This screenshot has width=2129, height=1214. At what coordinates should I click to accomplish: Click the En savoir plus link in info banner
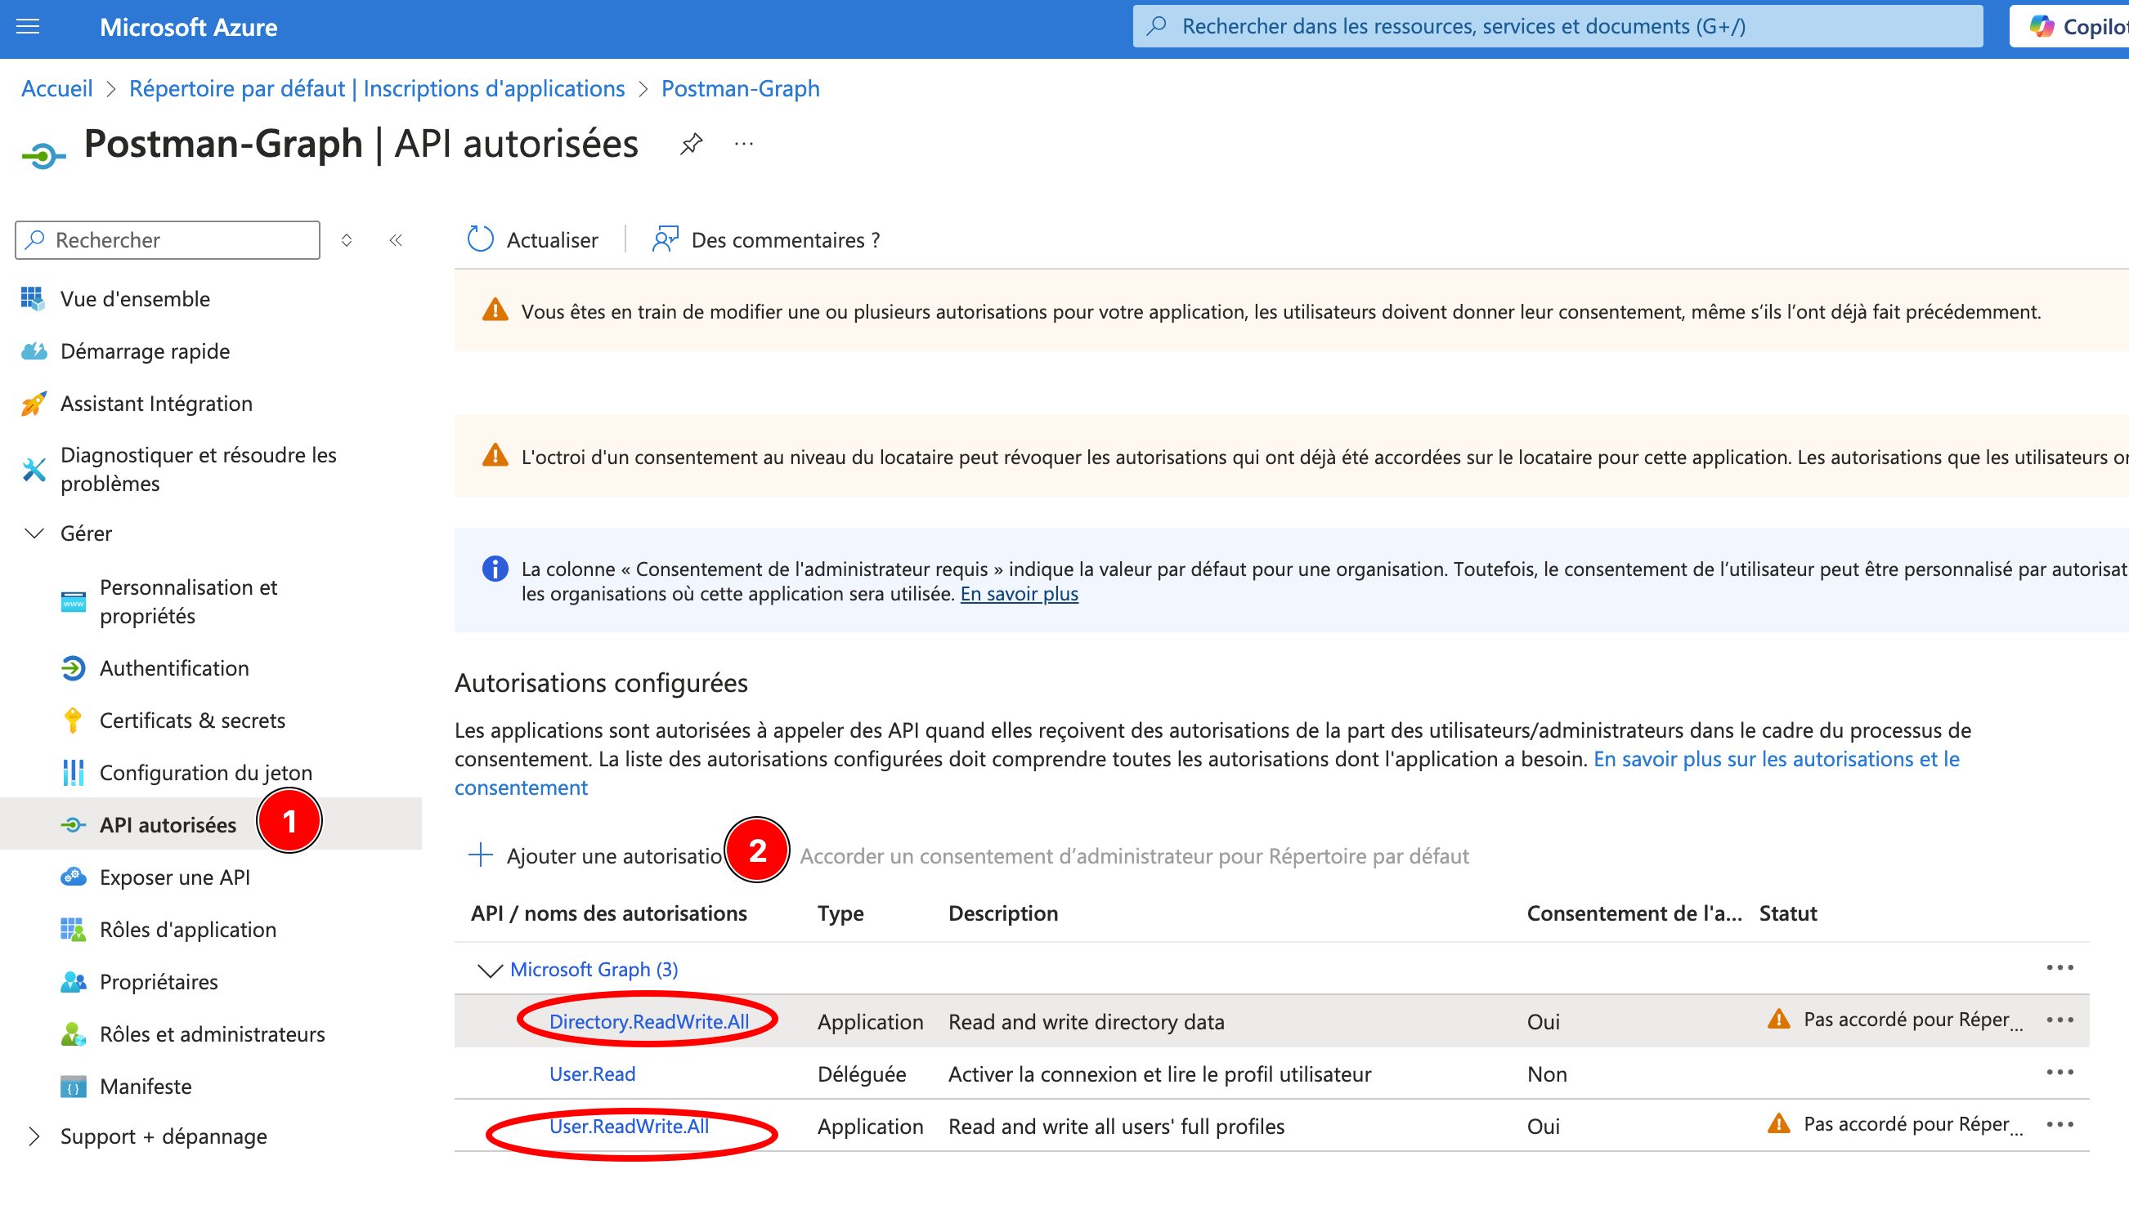(x=1019, y=594)
